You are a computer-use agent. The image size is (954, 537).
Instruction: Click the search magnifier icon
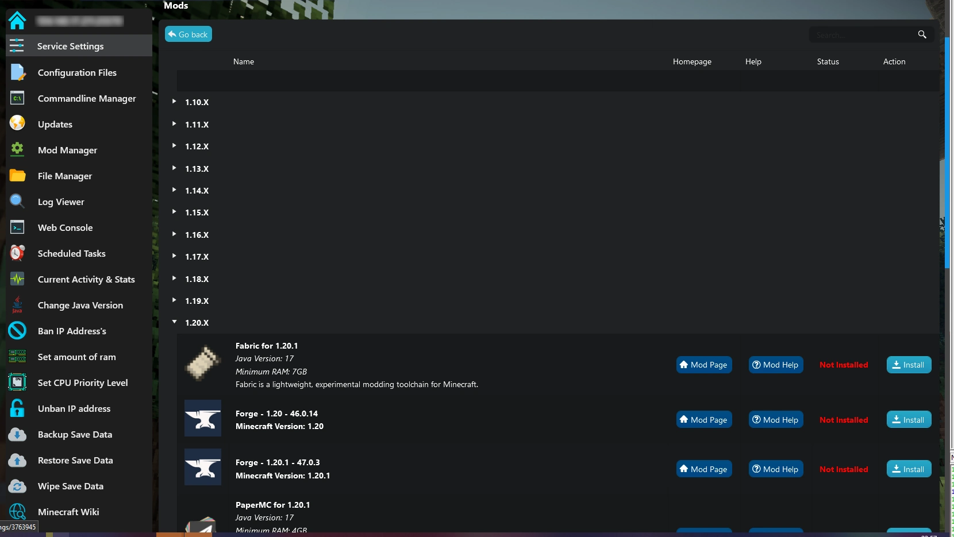(x=922, y=34)
